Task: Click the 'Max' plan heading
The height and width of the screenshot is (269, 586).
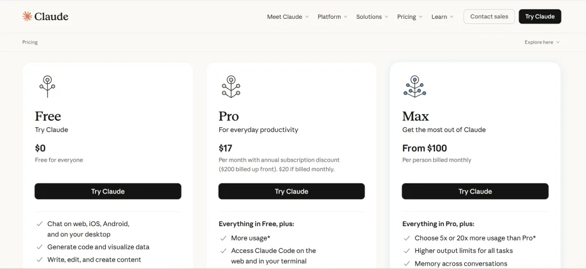Action: [x=415, y=116]
